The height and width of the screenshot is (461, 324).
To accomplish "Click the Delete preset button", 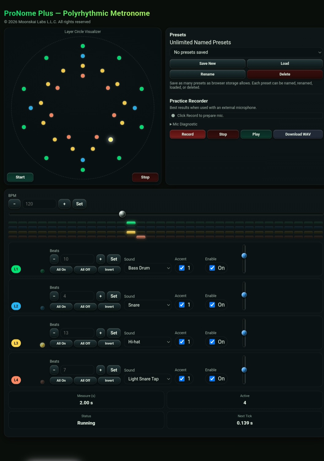I will click(x=285, y=74).
